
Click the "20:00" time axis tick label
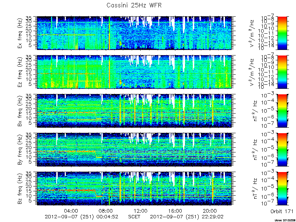coord(210,211)
